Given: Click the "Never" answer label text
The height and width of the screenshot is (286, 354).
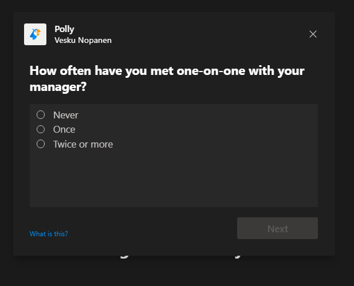Looking at the screenshot, I should [x=66, y=115].
